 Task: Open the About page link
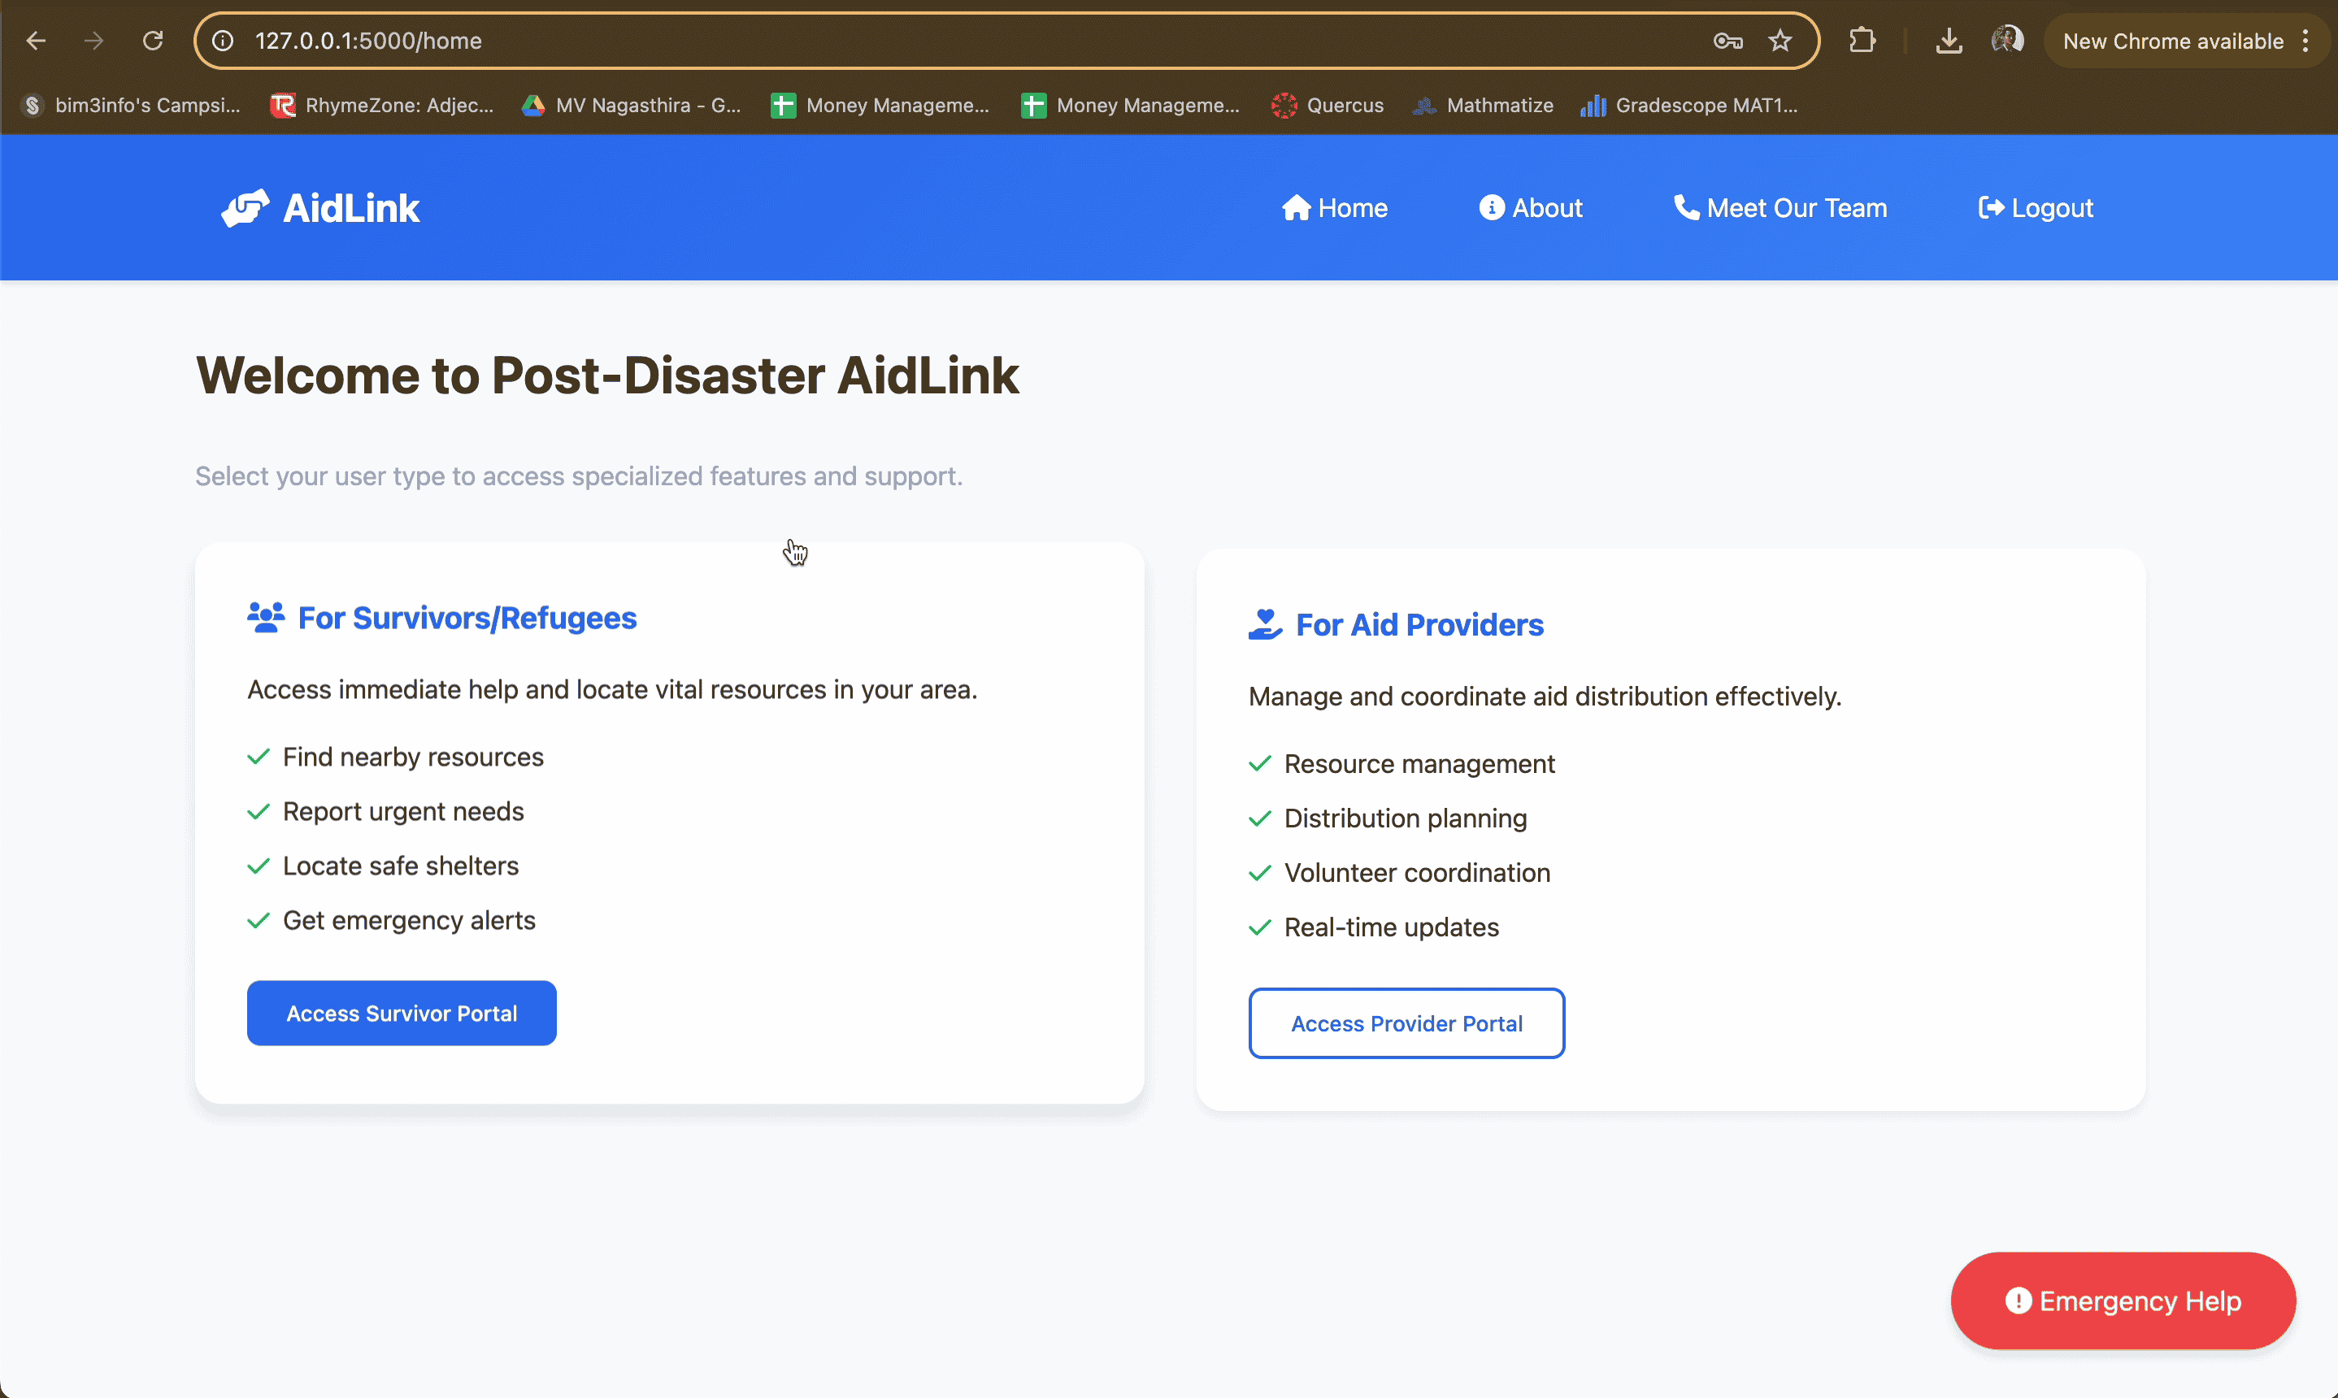coord(1531,208)
